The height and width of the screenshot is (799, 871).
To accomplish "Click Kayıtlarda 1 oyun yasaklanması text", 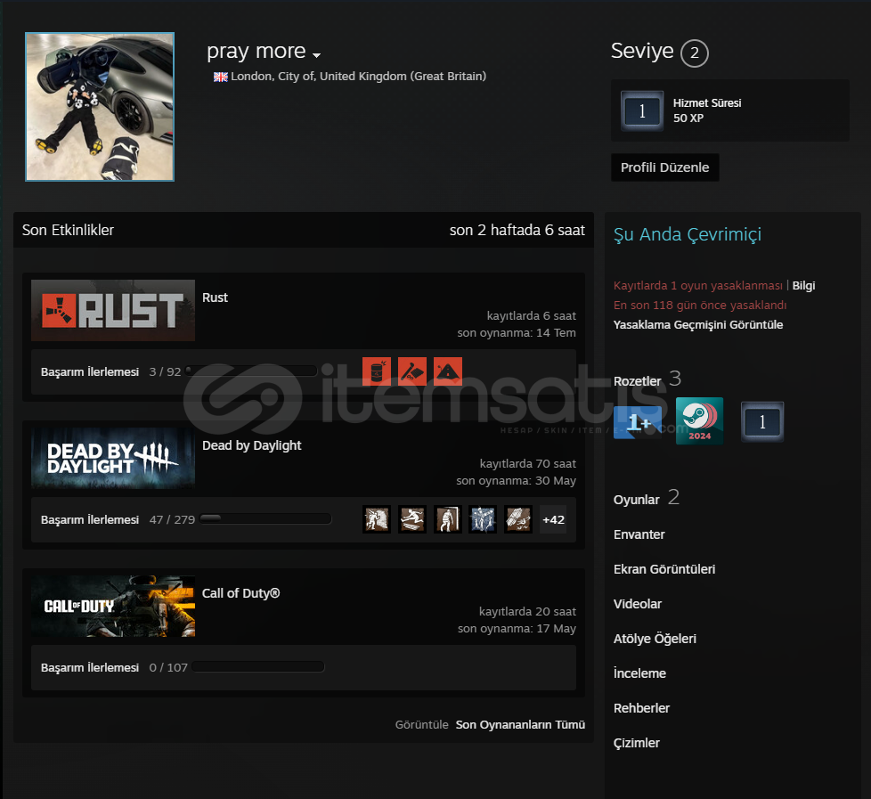I will (x=697, y=286).
